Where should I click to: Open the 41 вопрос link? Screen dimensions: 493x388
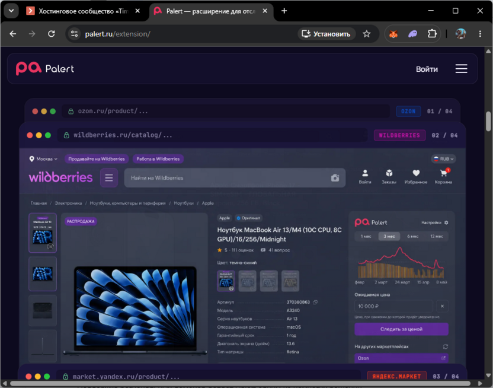(276, 250)
